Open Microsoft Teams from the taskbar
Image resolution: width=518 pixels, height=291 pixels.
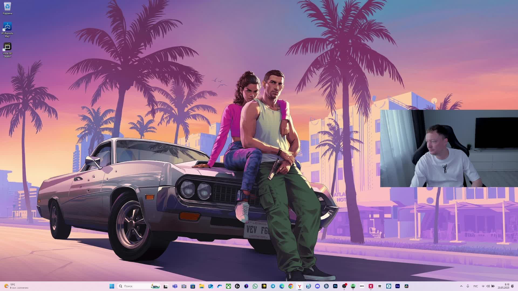pos(175,286)
